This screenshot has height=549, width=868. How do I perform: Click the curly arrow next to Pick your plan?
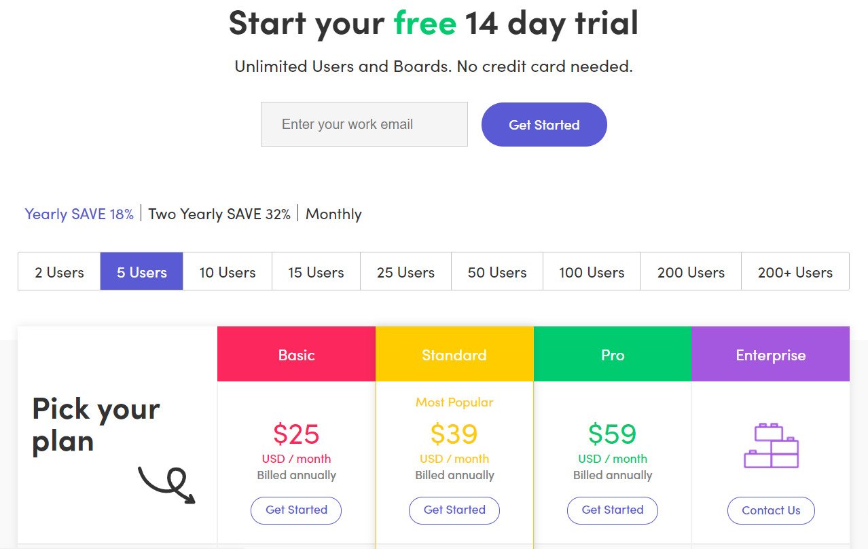[167, 485]
